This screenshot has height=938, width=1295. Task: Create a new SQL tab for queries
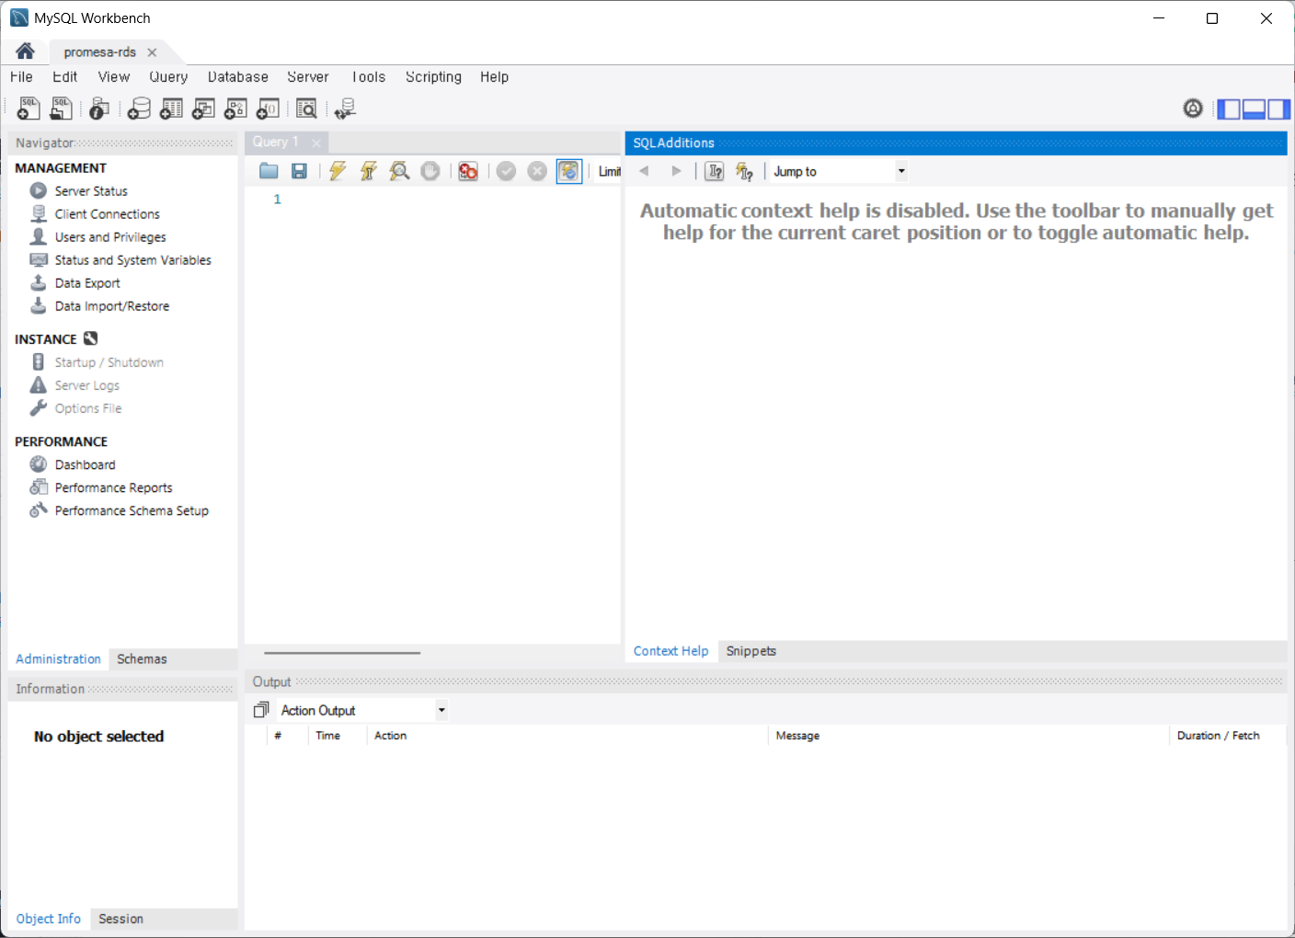(x=29, y=109)
